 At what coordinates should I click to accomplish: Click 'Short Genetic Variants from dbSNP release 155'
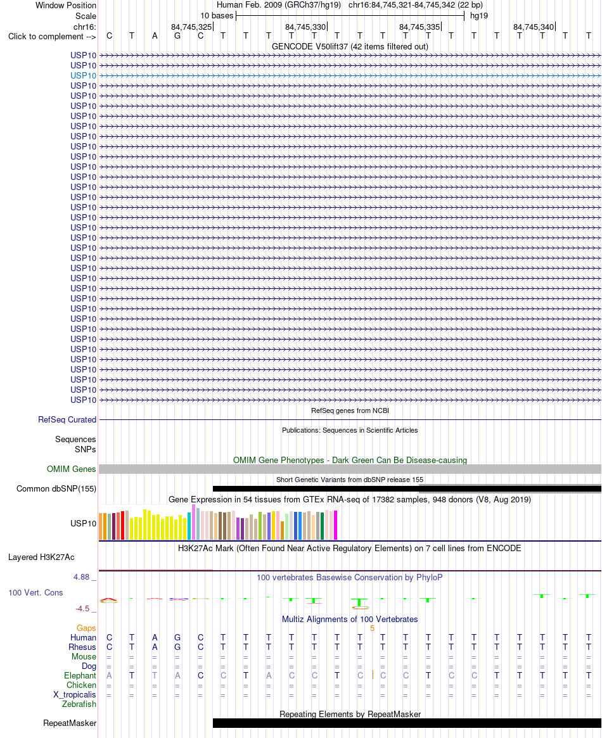pos(350,480)
